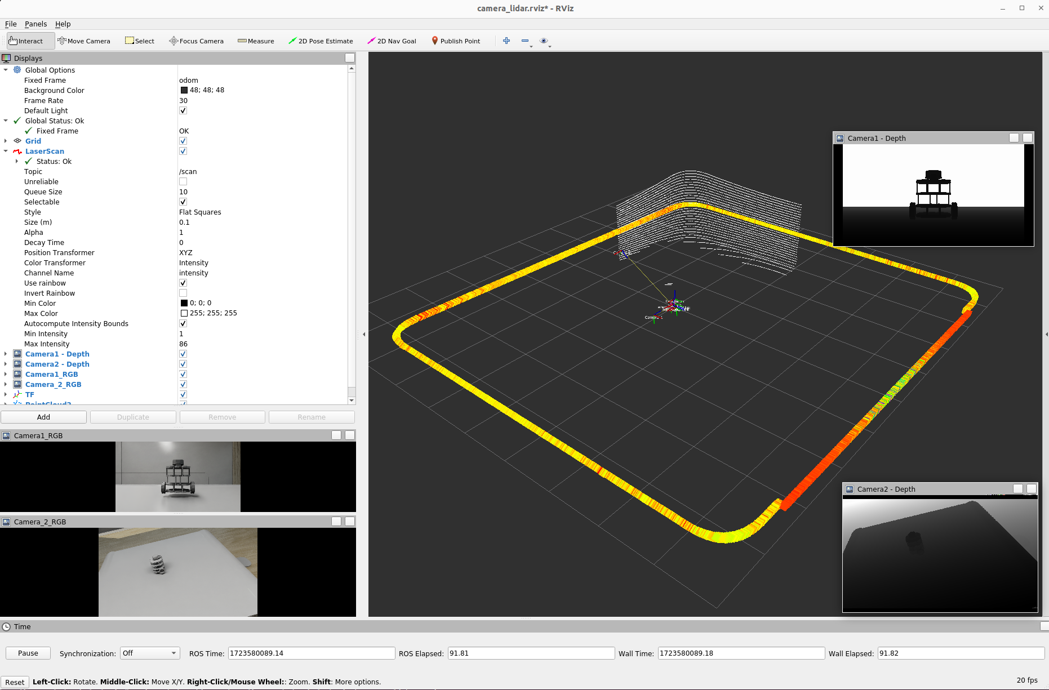Activate the Focus Camera tool
Viewport: 1049px width, 690px height.
pyautogui.click(x=196, y=41)
